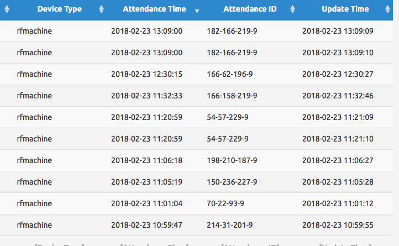Screen dimensions: 399x246
Task: Click the Attendance Time header label
Action: 154,9
